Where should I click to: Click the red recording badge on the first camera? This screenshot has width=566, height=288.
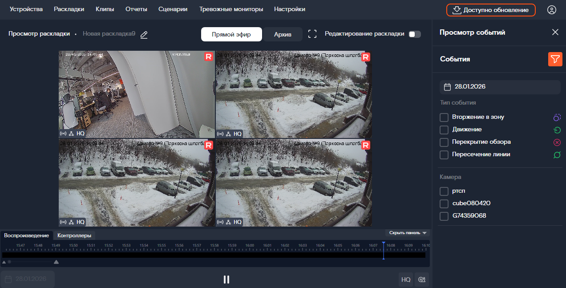coord(209,57)
